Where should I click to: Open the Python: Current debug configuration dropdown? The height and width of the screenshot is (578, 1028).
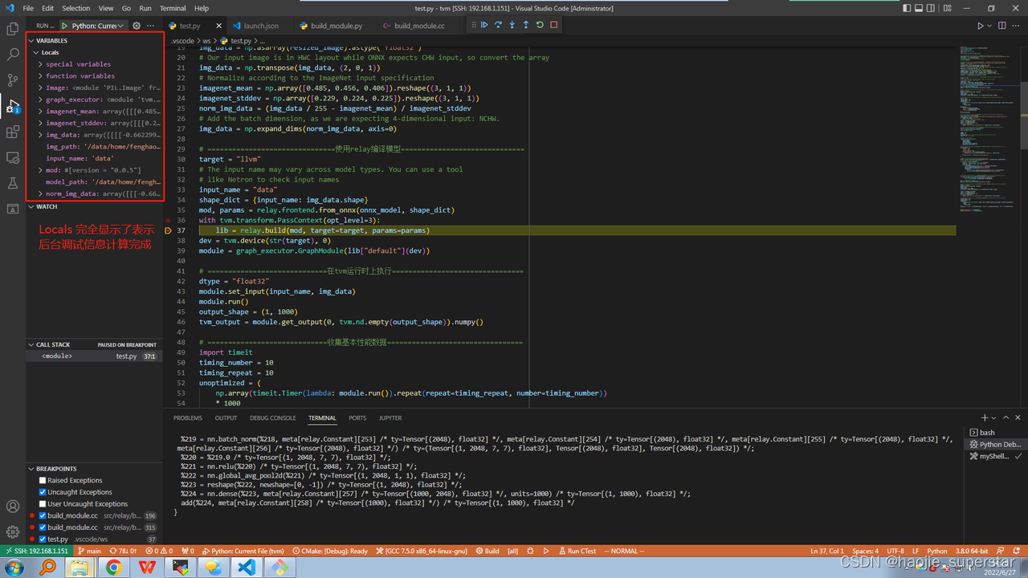(99, 26)
